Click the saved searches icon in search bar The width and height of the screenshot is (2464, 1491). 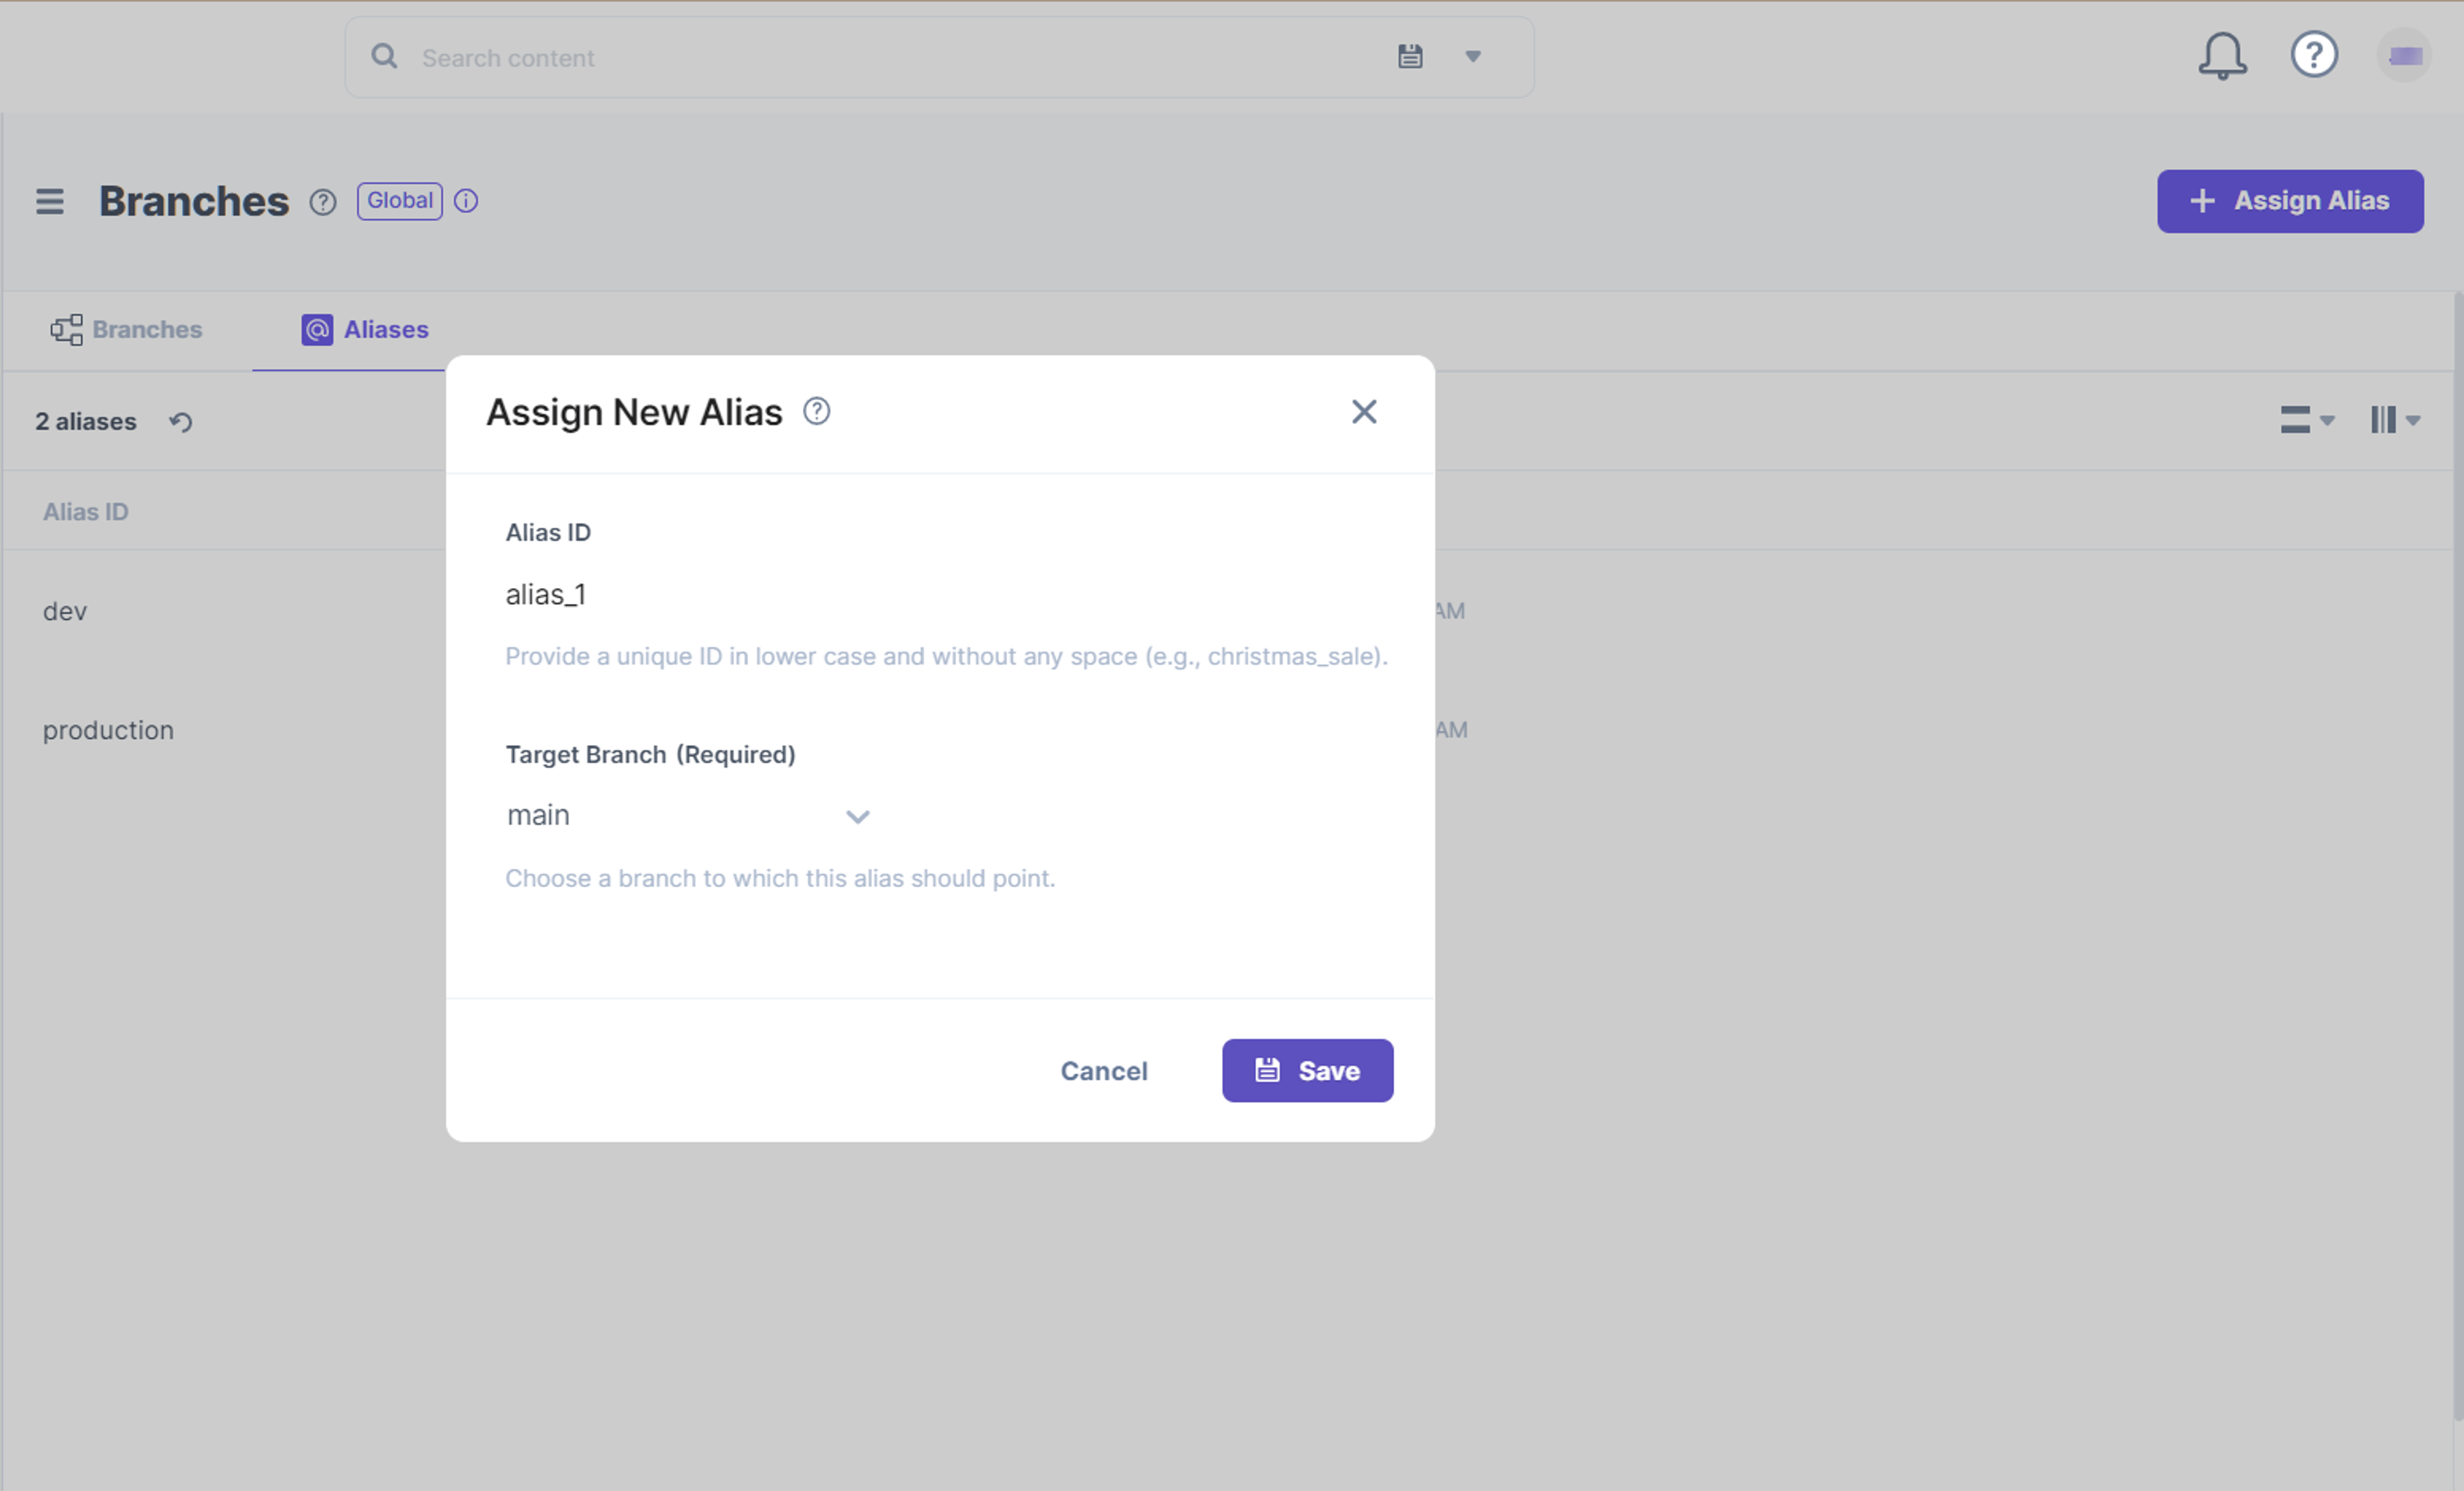click(1410, 57)
